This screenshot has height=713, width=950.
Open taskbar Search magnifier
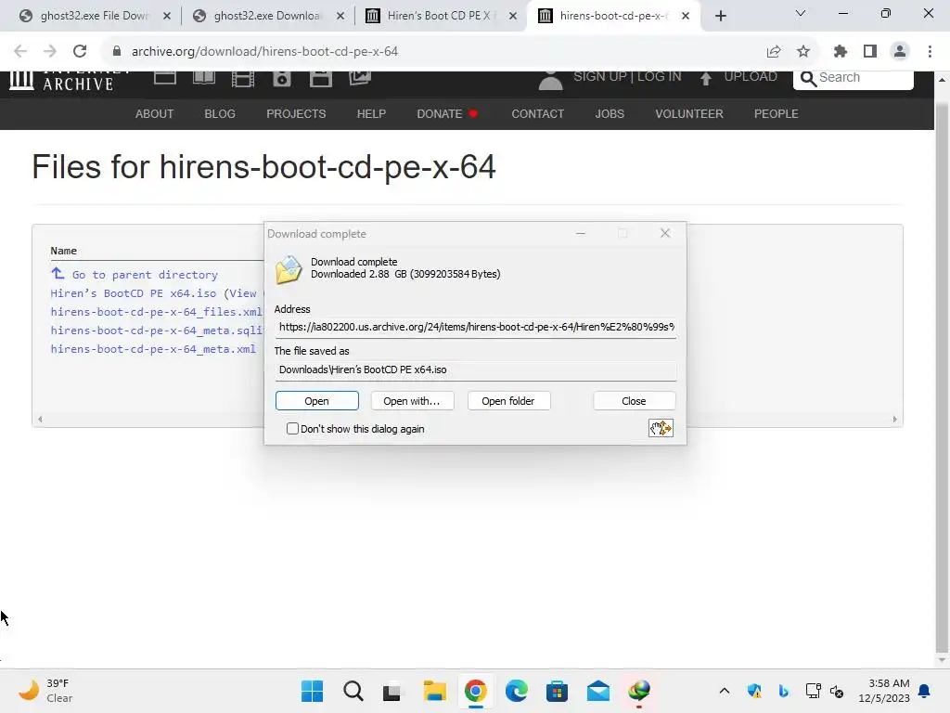click(x=353, y=691)
